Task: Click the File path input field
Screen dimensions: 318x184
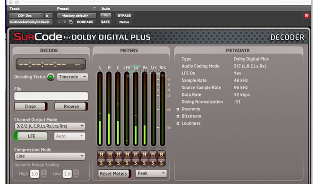Action: [51, 96]
